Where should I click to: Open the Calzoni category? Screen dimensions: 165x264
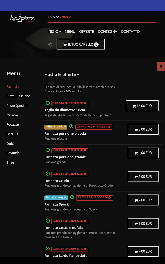[x=12, y=115]
